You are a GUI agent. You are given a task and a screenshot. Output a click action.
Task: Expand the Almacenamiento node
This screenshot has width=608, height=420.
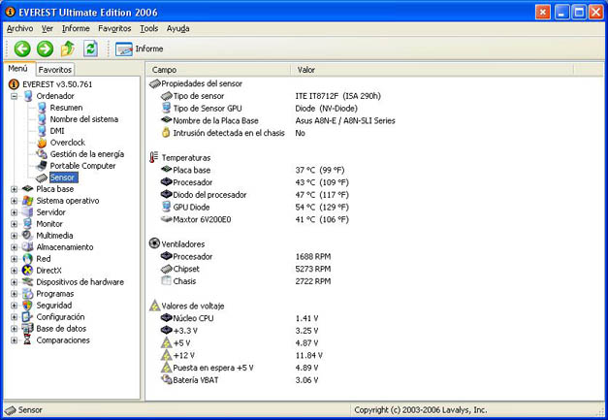[x=14, y=247]
